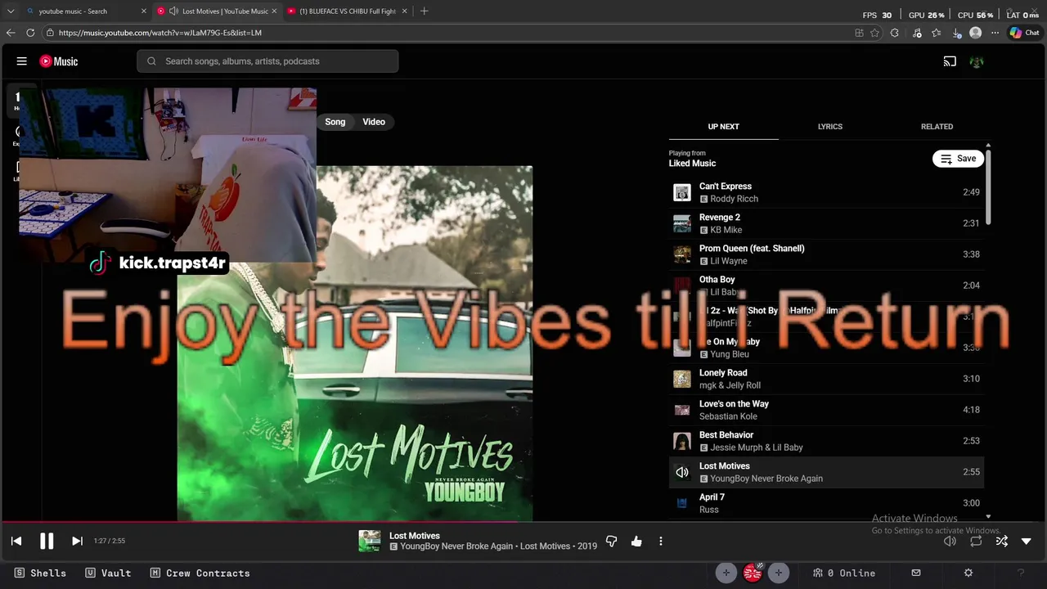Open the UP NEXT tab
Viewport: 1047px width, 589px height.
click(723, 127)
